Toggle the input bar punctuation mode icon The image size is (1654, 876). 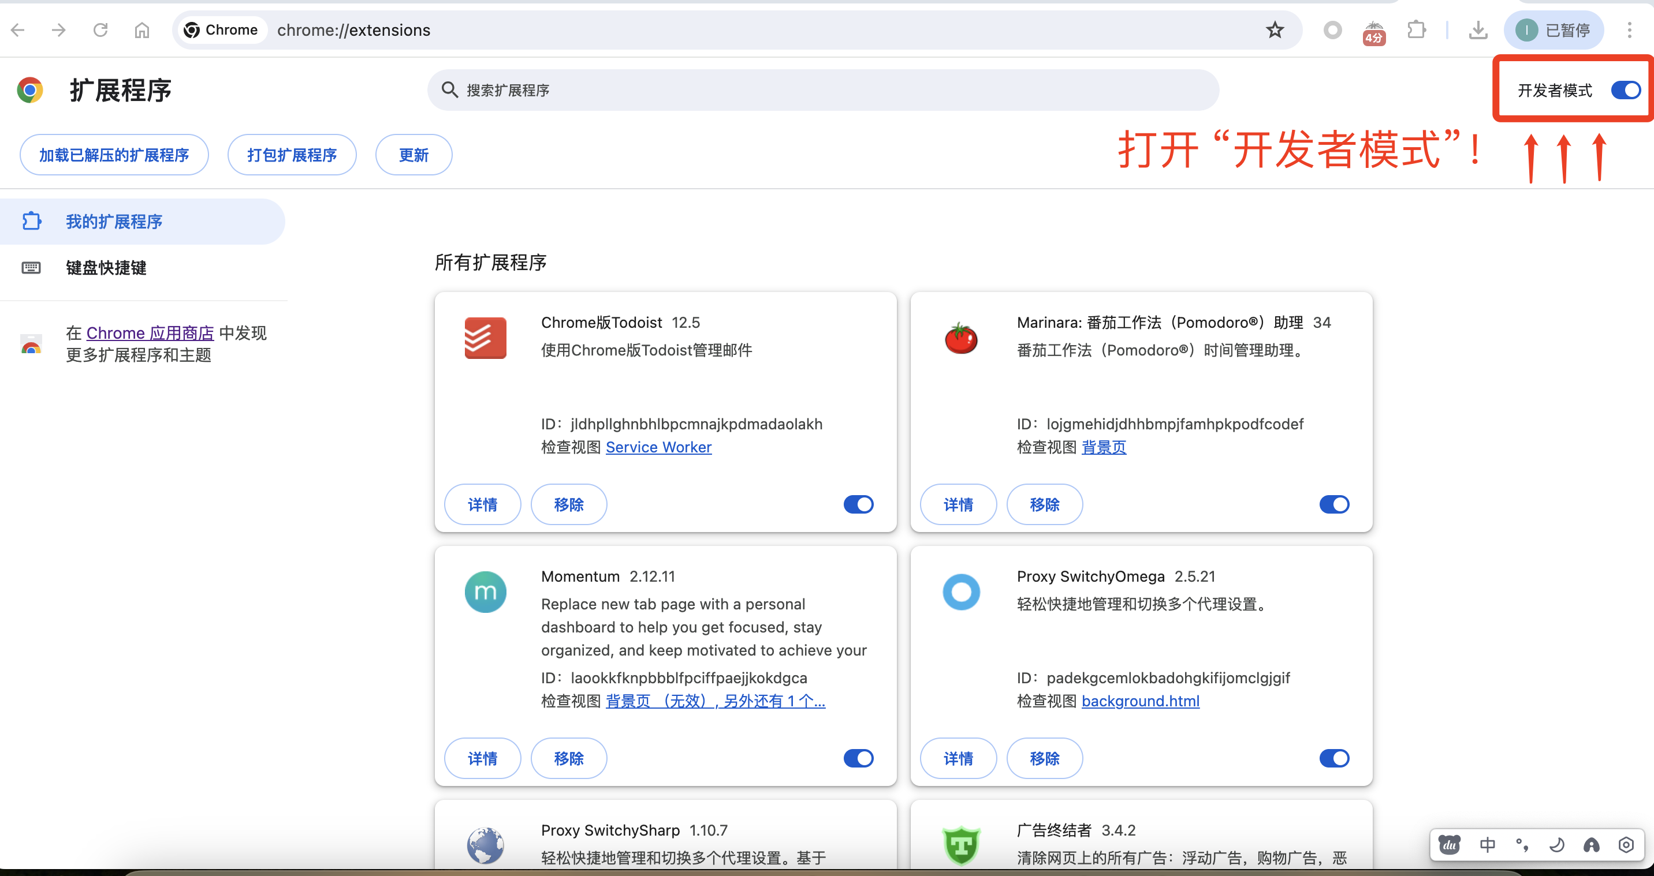(x=1522, y=845)
